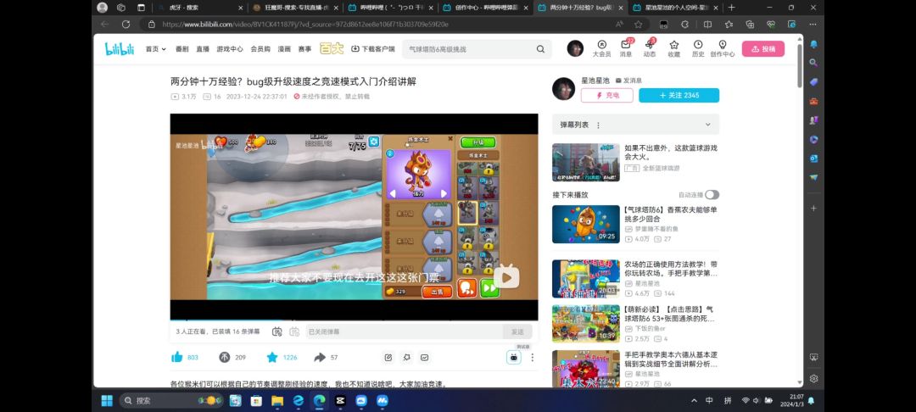916x412 pixels.
Task: Open the 游戏中心 nav item
Action: (230, 49)
